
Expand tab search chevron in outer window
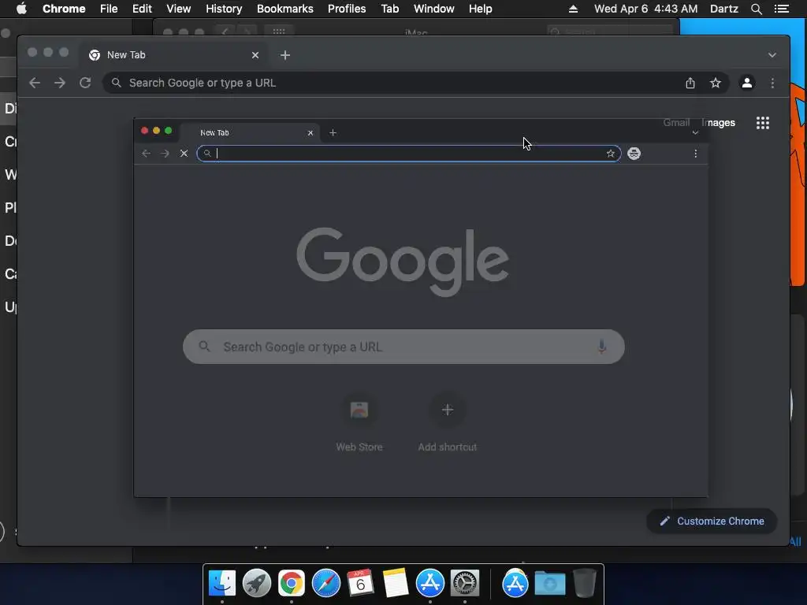[x=772, y=55]
